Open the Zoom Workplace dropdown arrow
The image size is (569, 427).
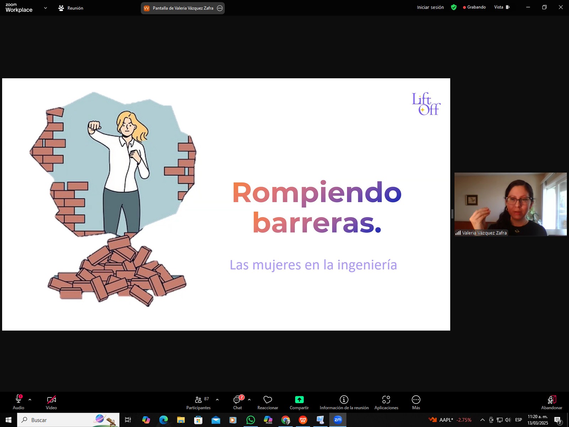(x=45, y=8)
